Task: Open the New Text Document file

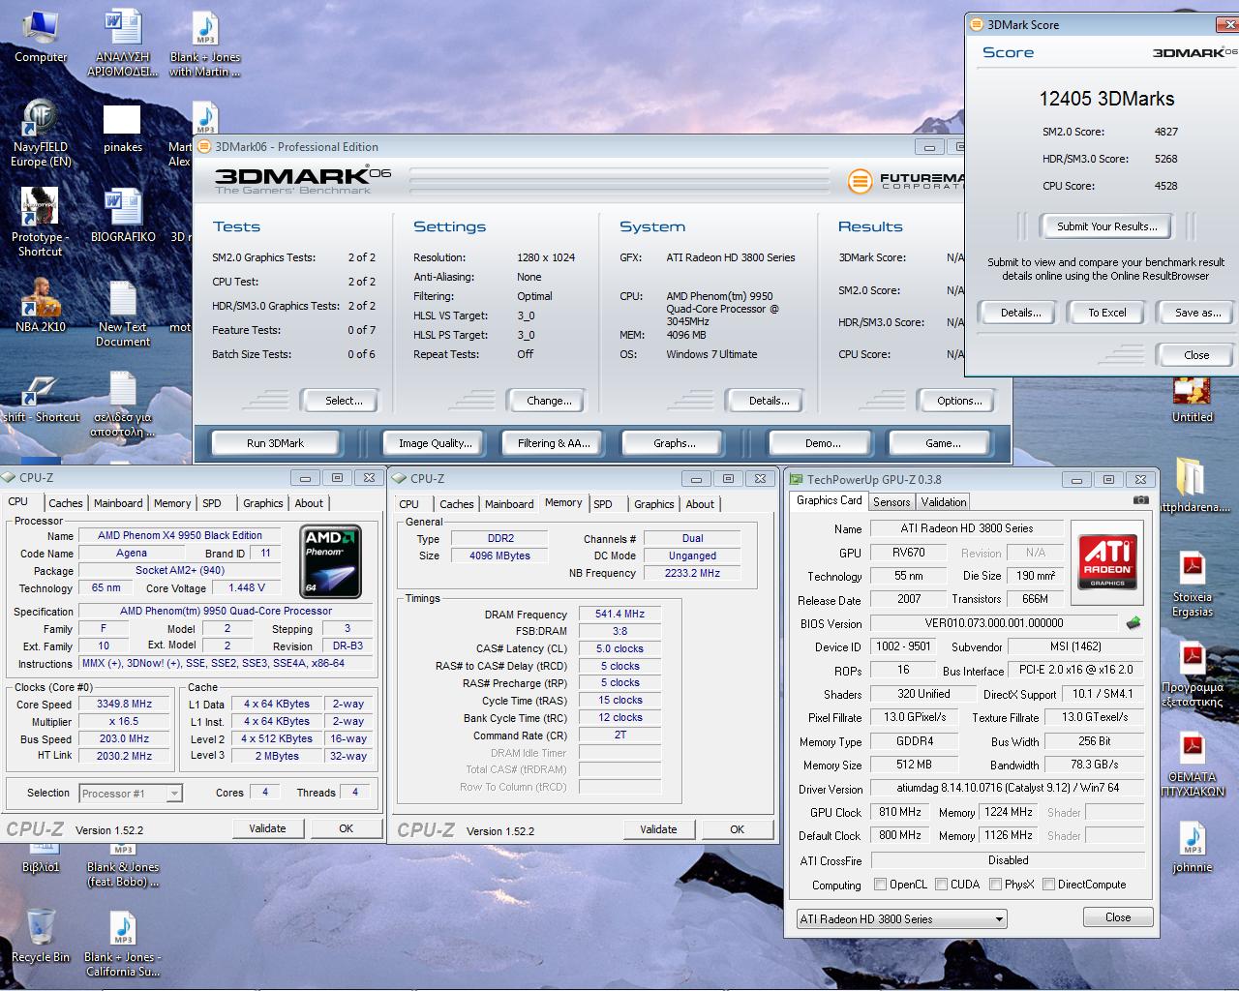Action: pos(122,313)
